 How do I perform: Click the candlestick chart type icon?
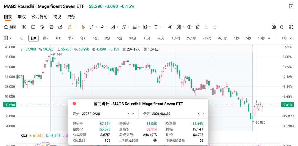24,27
